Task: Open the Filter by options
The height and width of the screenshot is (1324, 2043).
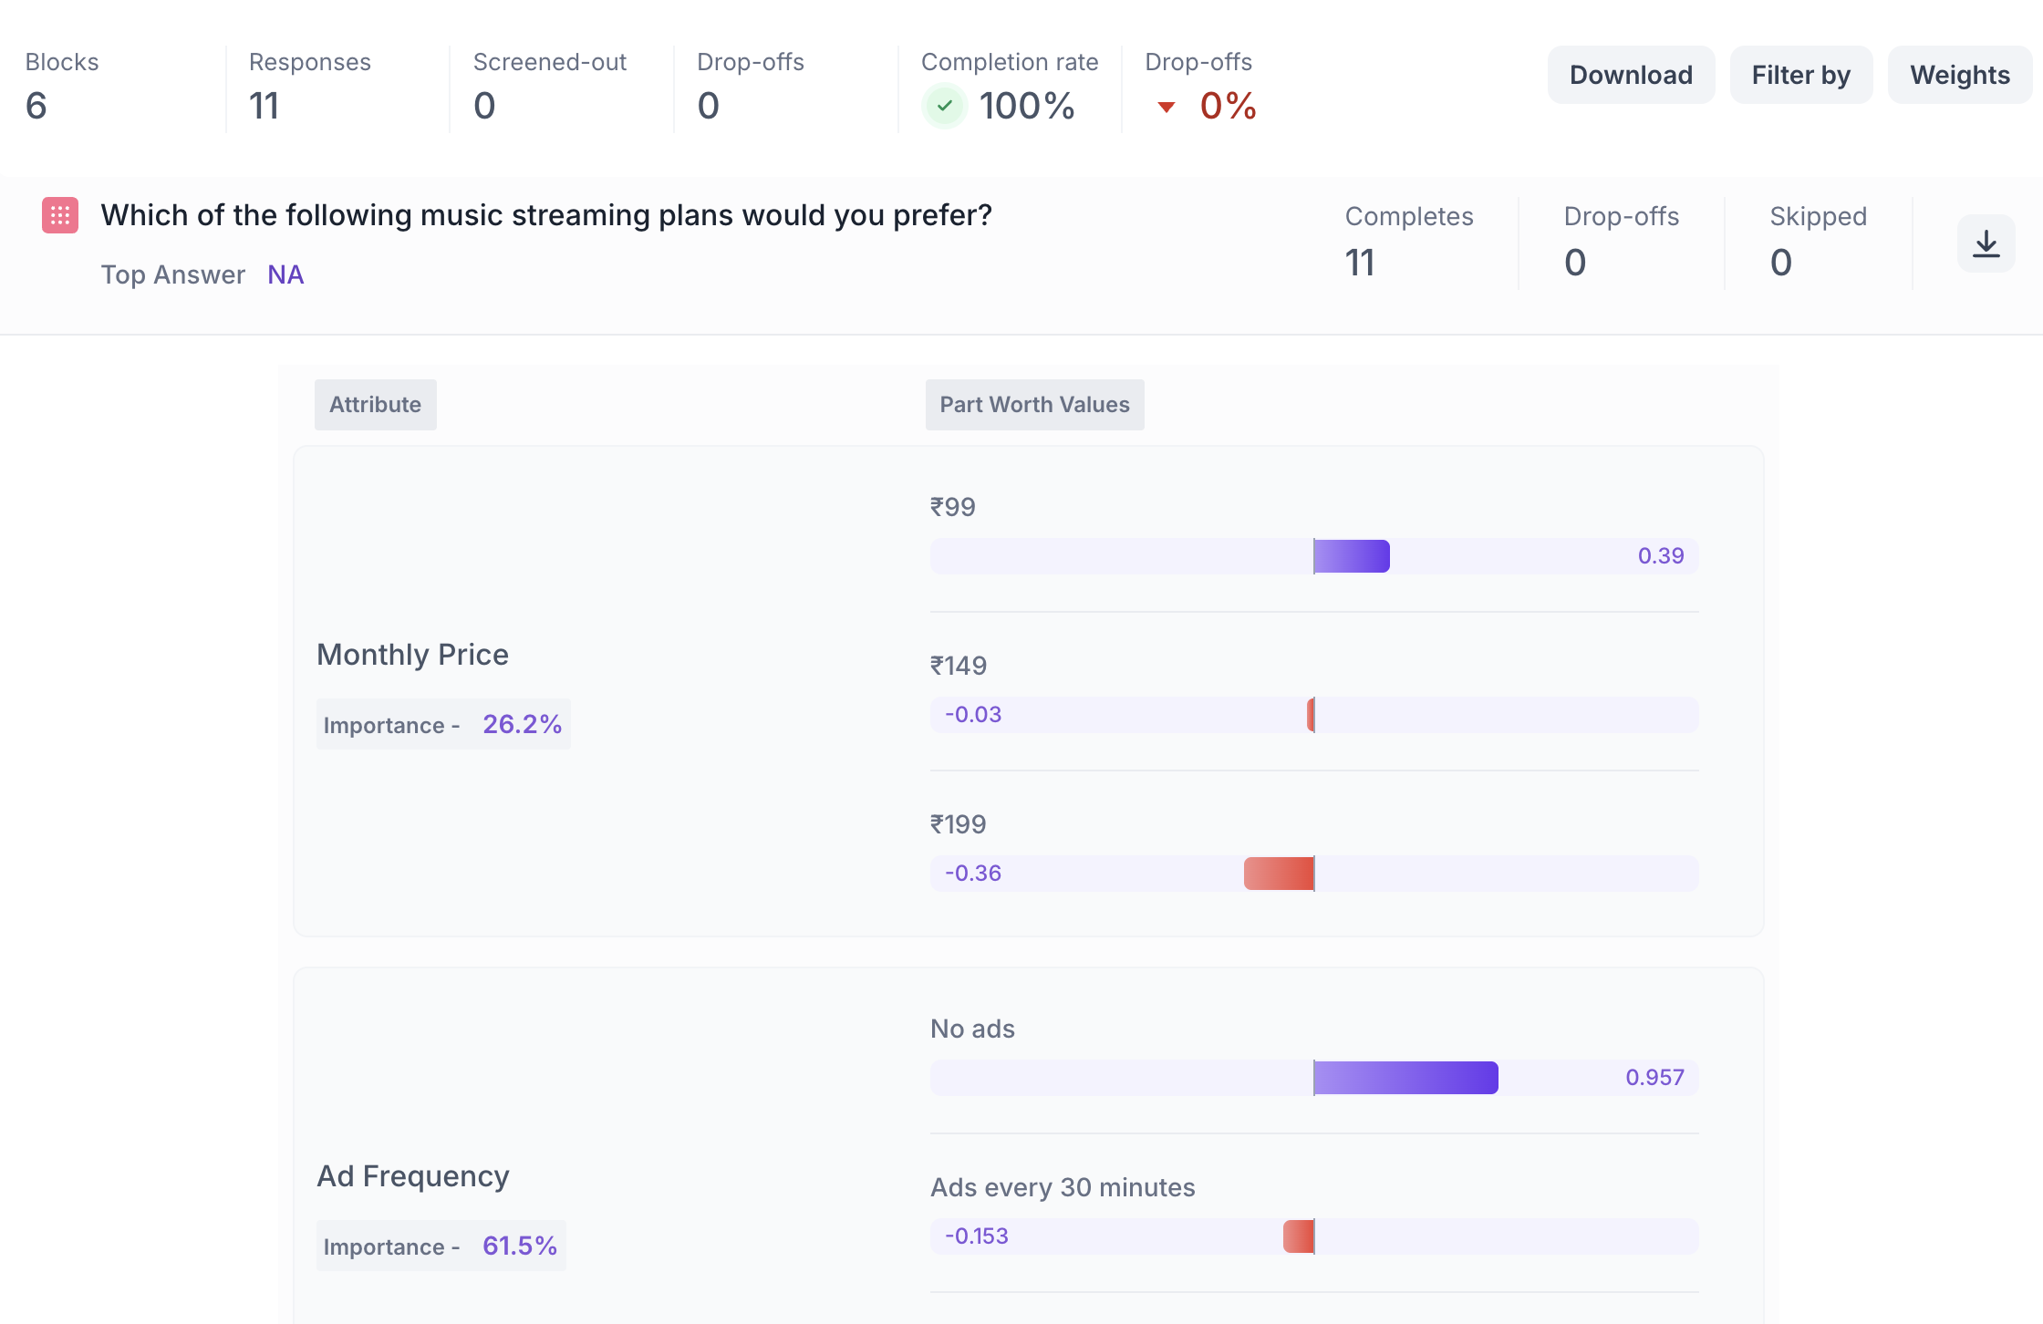Action: 1800,75
